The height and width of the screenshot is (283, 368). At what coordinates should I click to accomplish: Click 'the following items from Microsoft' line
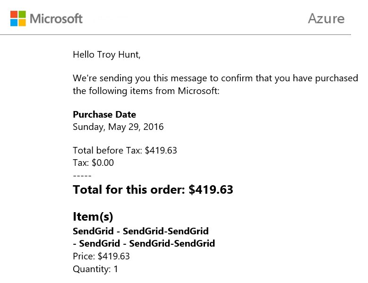tap(146, 91)
